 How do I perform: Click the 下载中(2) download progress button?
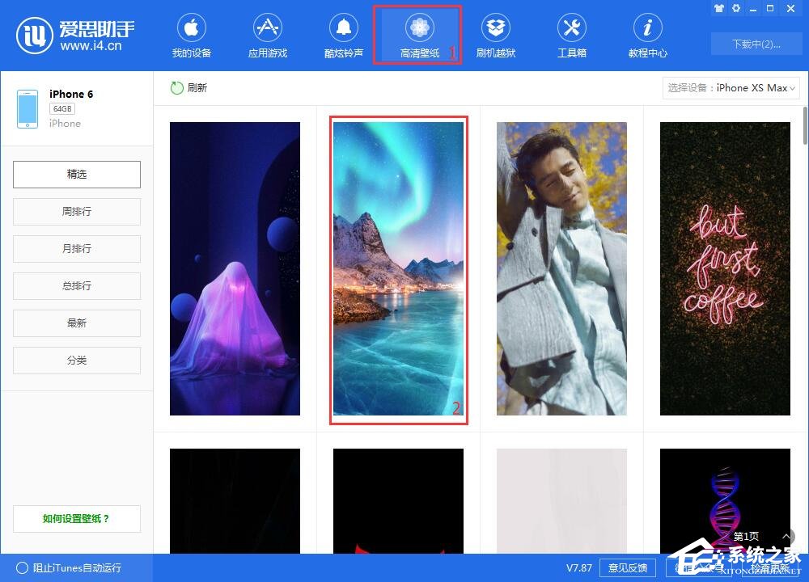(x=756, y=44)
